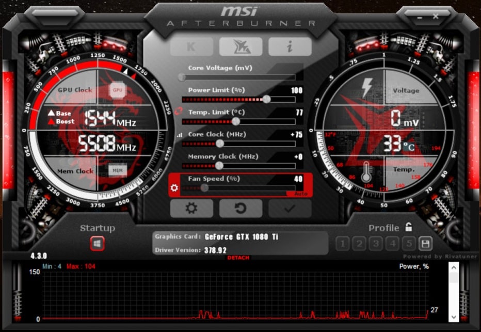Toggle the profile lock padlock icon
The width and height of the screenshot is (481, 332).
(408, 227)
